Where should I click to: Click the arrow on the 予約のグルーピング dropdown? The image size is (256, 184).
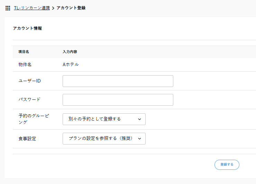[x=139, y=119]
